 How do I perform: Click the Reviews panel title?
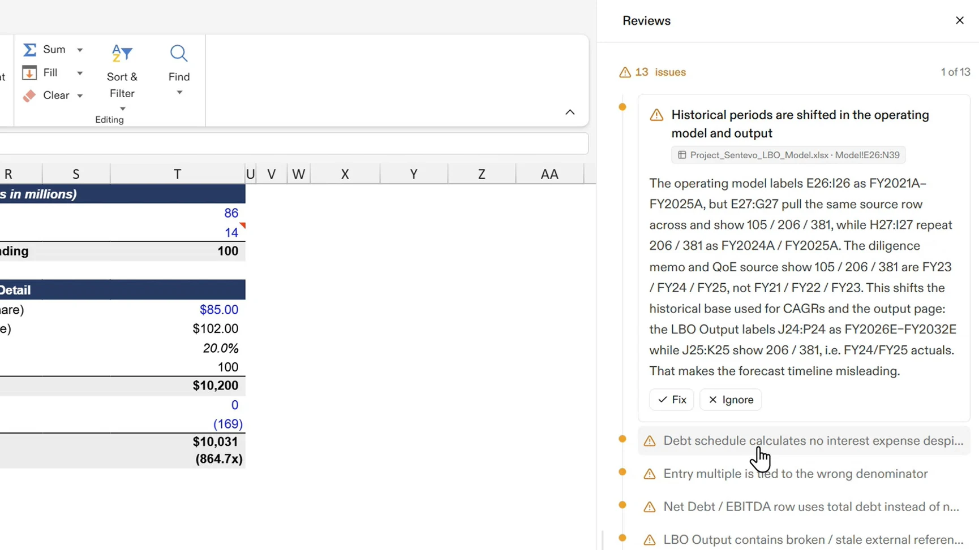click(x=646, y=21)
